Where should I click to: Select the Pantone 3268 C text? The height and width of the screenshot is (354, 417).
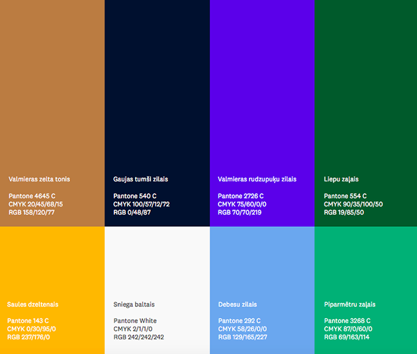pyautogui.click(x=347, y=321)
